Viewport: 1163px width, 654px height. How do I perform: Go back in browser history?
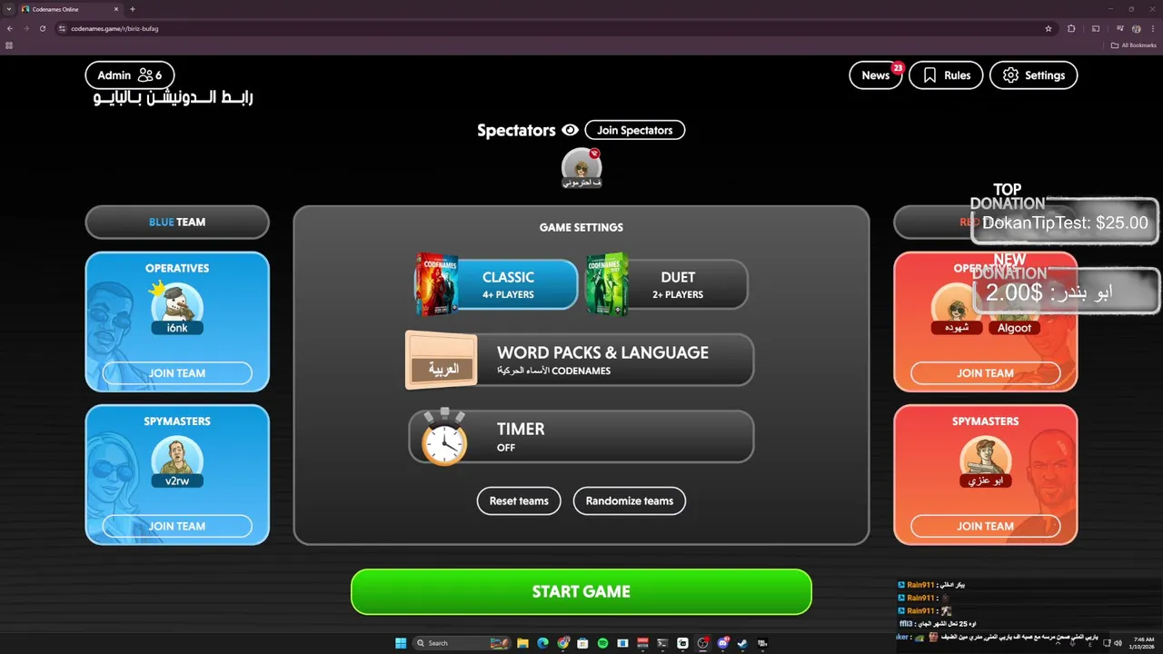pos(9,28)
